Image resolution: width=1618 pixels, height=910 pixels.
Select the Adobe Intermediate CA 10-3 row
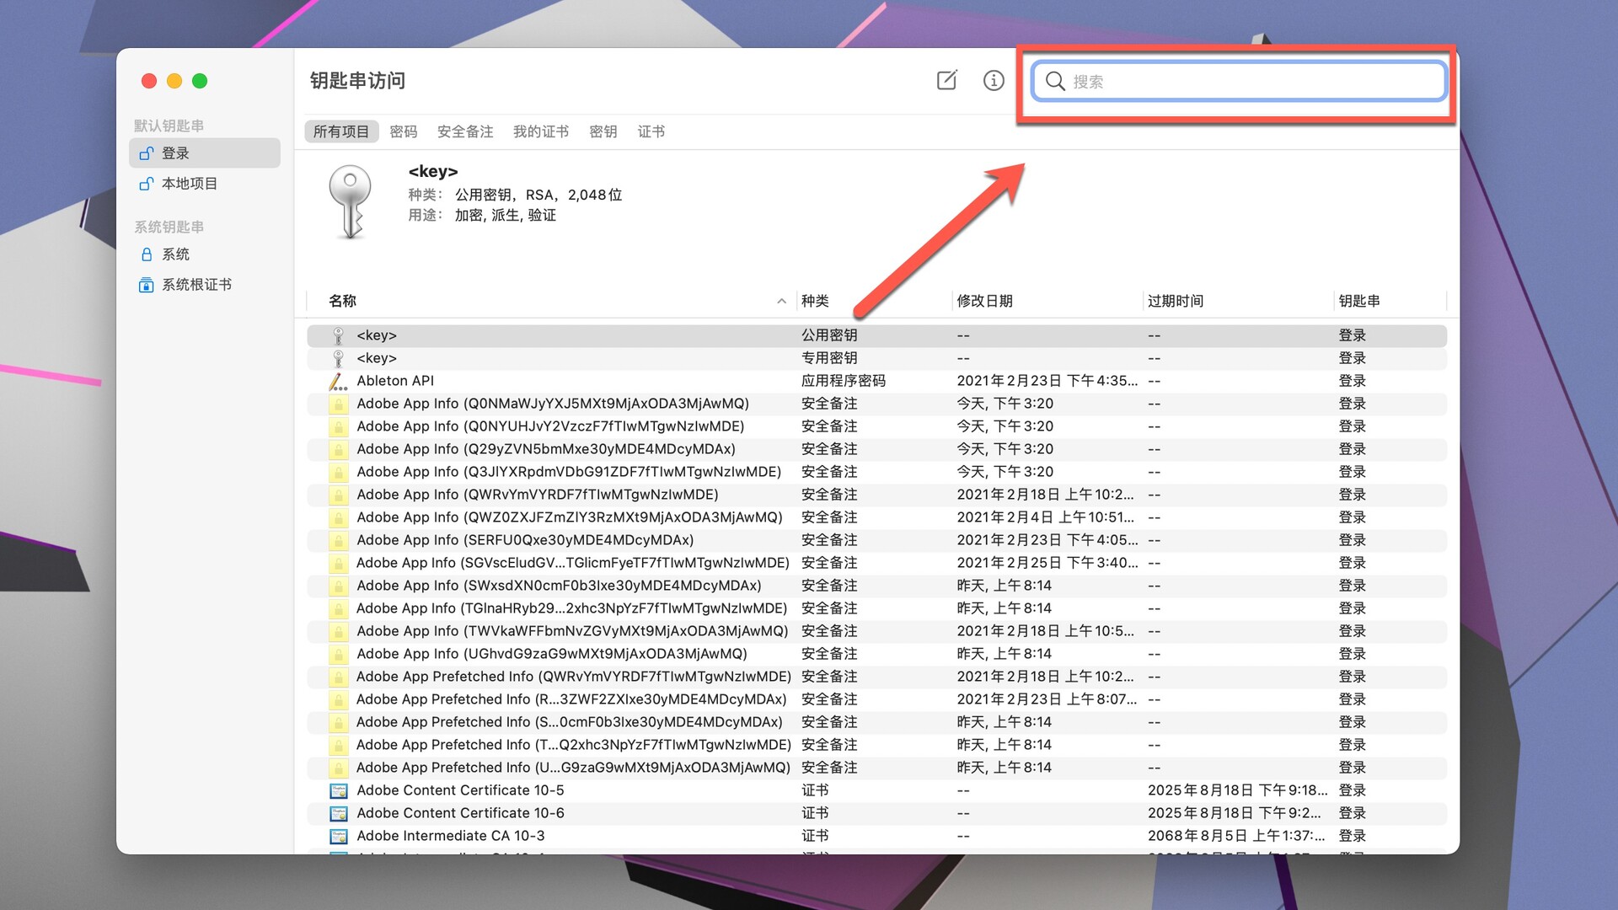[x=450, y=835]
